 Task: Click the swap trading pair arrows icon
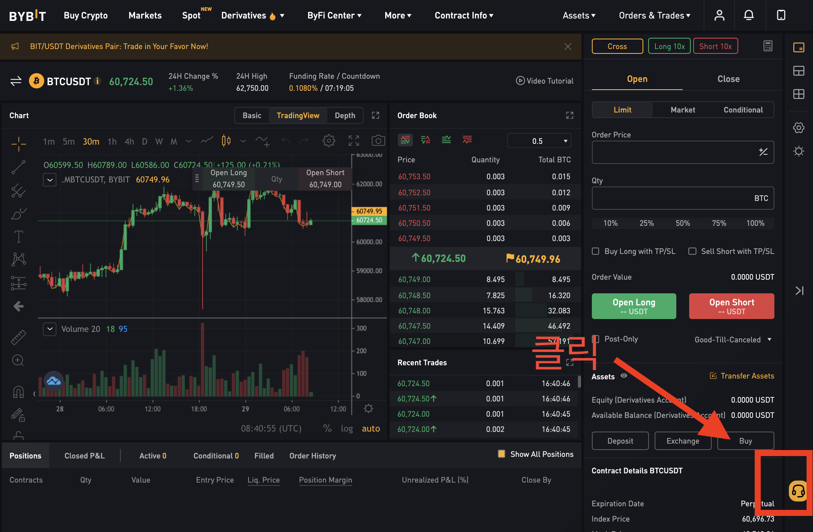[16, 81]
